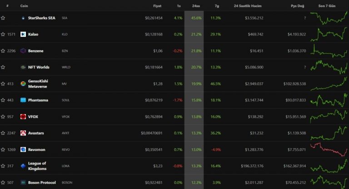Open the Phantasma coin page
Viewport: 349px width, 189px height.
[x=38, y=100]
